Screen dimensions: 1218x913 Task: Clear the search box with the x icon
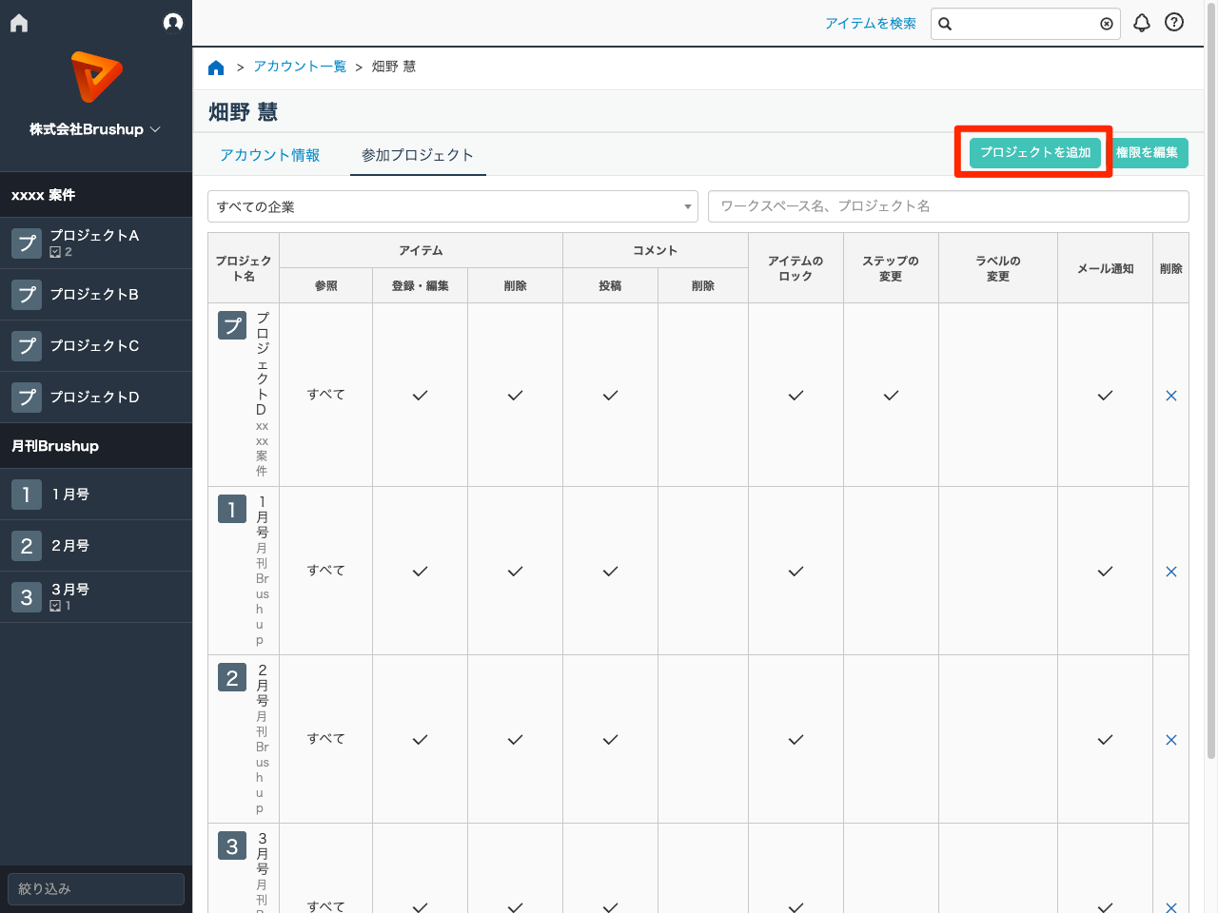1107,24
